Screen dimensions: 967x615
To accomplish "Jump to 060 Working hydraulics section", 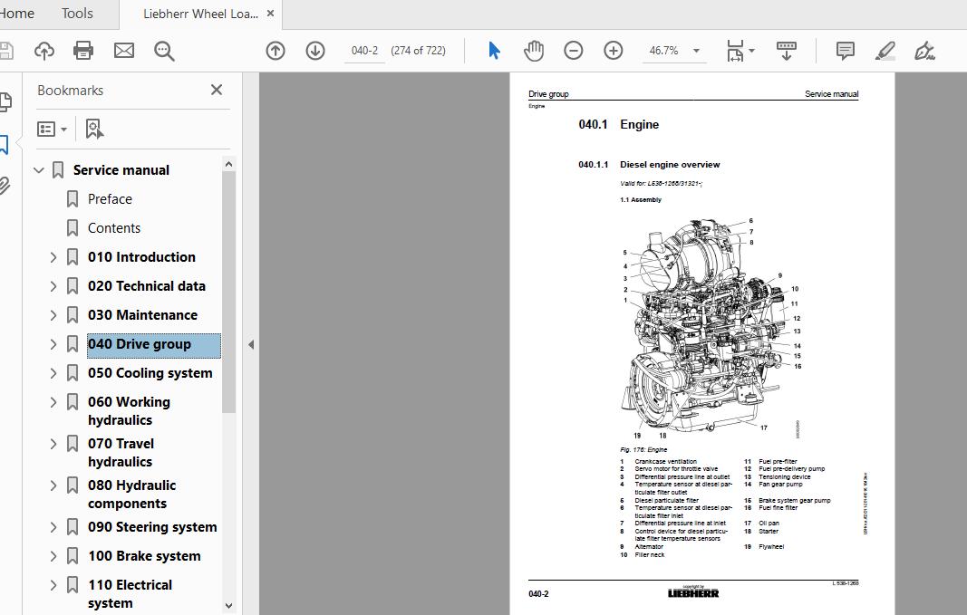I will point(129,411).
